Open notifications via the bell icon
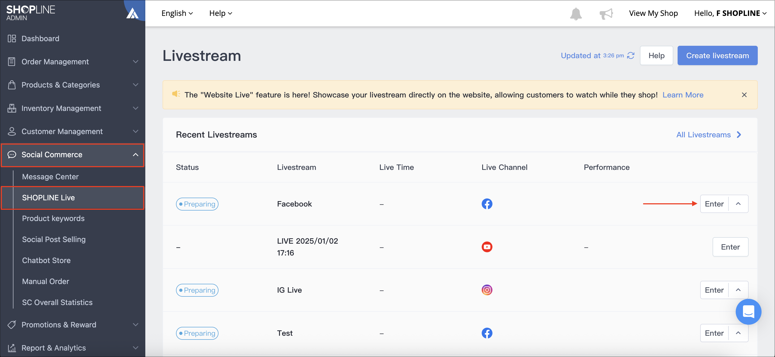 click(x=576, y=13)
